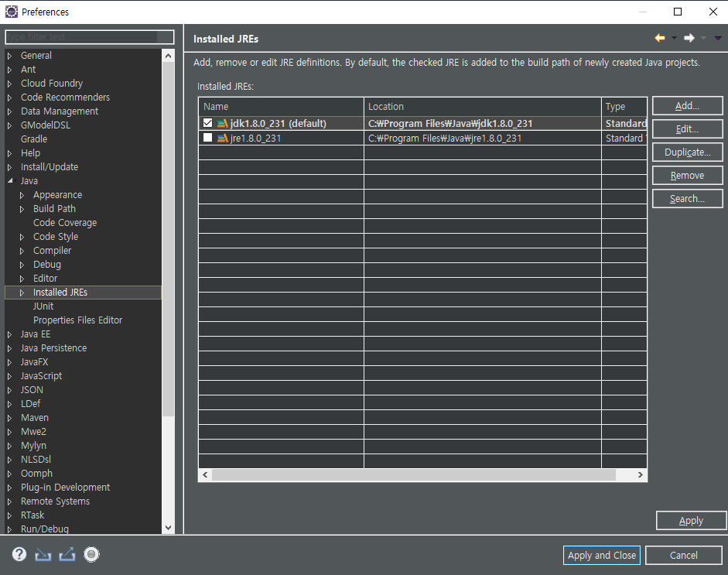This screenshot has width=728, height=575.
Task: Click the table horizontal scrollbar thumb
Action: (x=414, y=474)
